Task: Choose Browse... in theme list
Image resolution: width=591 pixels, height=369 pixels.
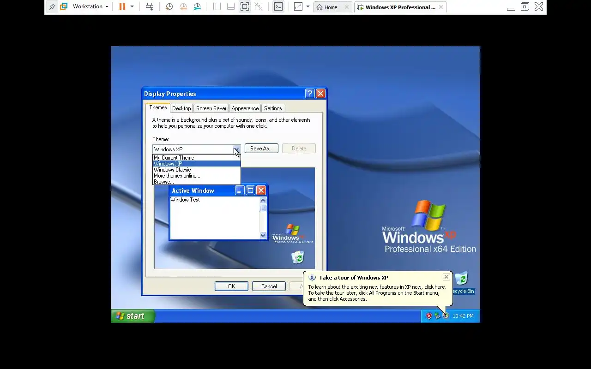Action: (197, 182)
